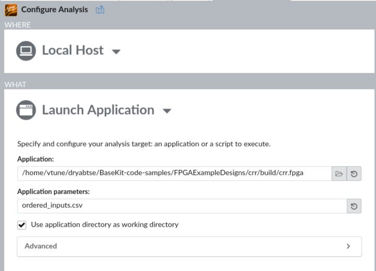Click the Local Host heading text
This screenshot has height=271, width=376.
point(73,50)
